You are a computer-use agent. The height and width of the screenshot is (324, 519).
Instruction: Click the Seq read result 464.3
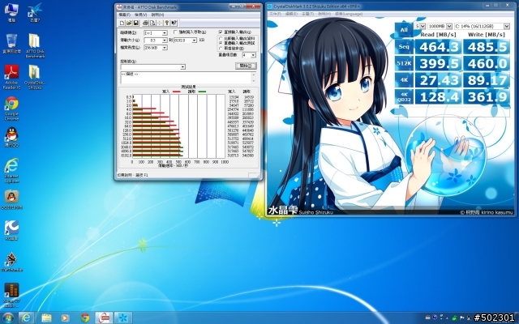click(x=438, y=47)
